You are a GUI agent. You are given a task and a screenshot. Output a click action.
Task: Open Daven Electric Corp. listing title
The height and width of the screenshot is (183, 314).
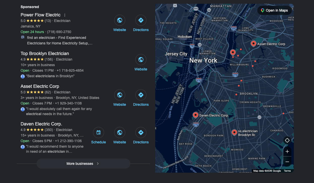(41, 124)
